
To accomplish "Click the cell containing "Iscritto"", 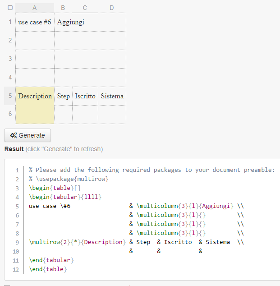I will point(85,96).
